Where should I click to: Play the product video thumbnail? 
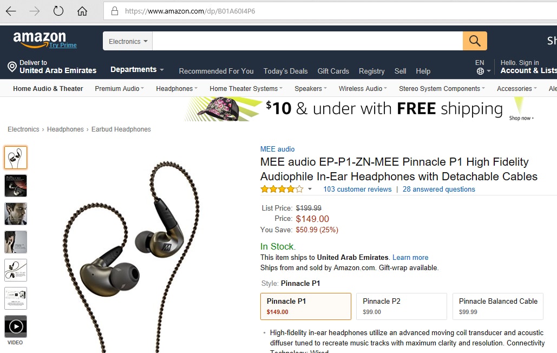click(16, 326)
